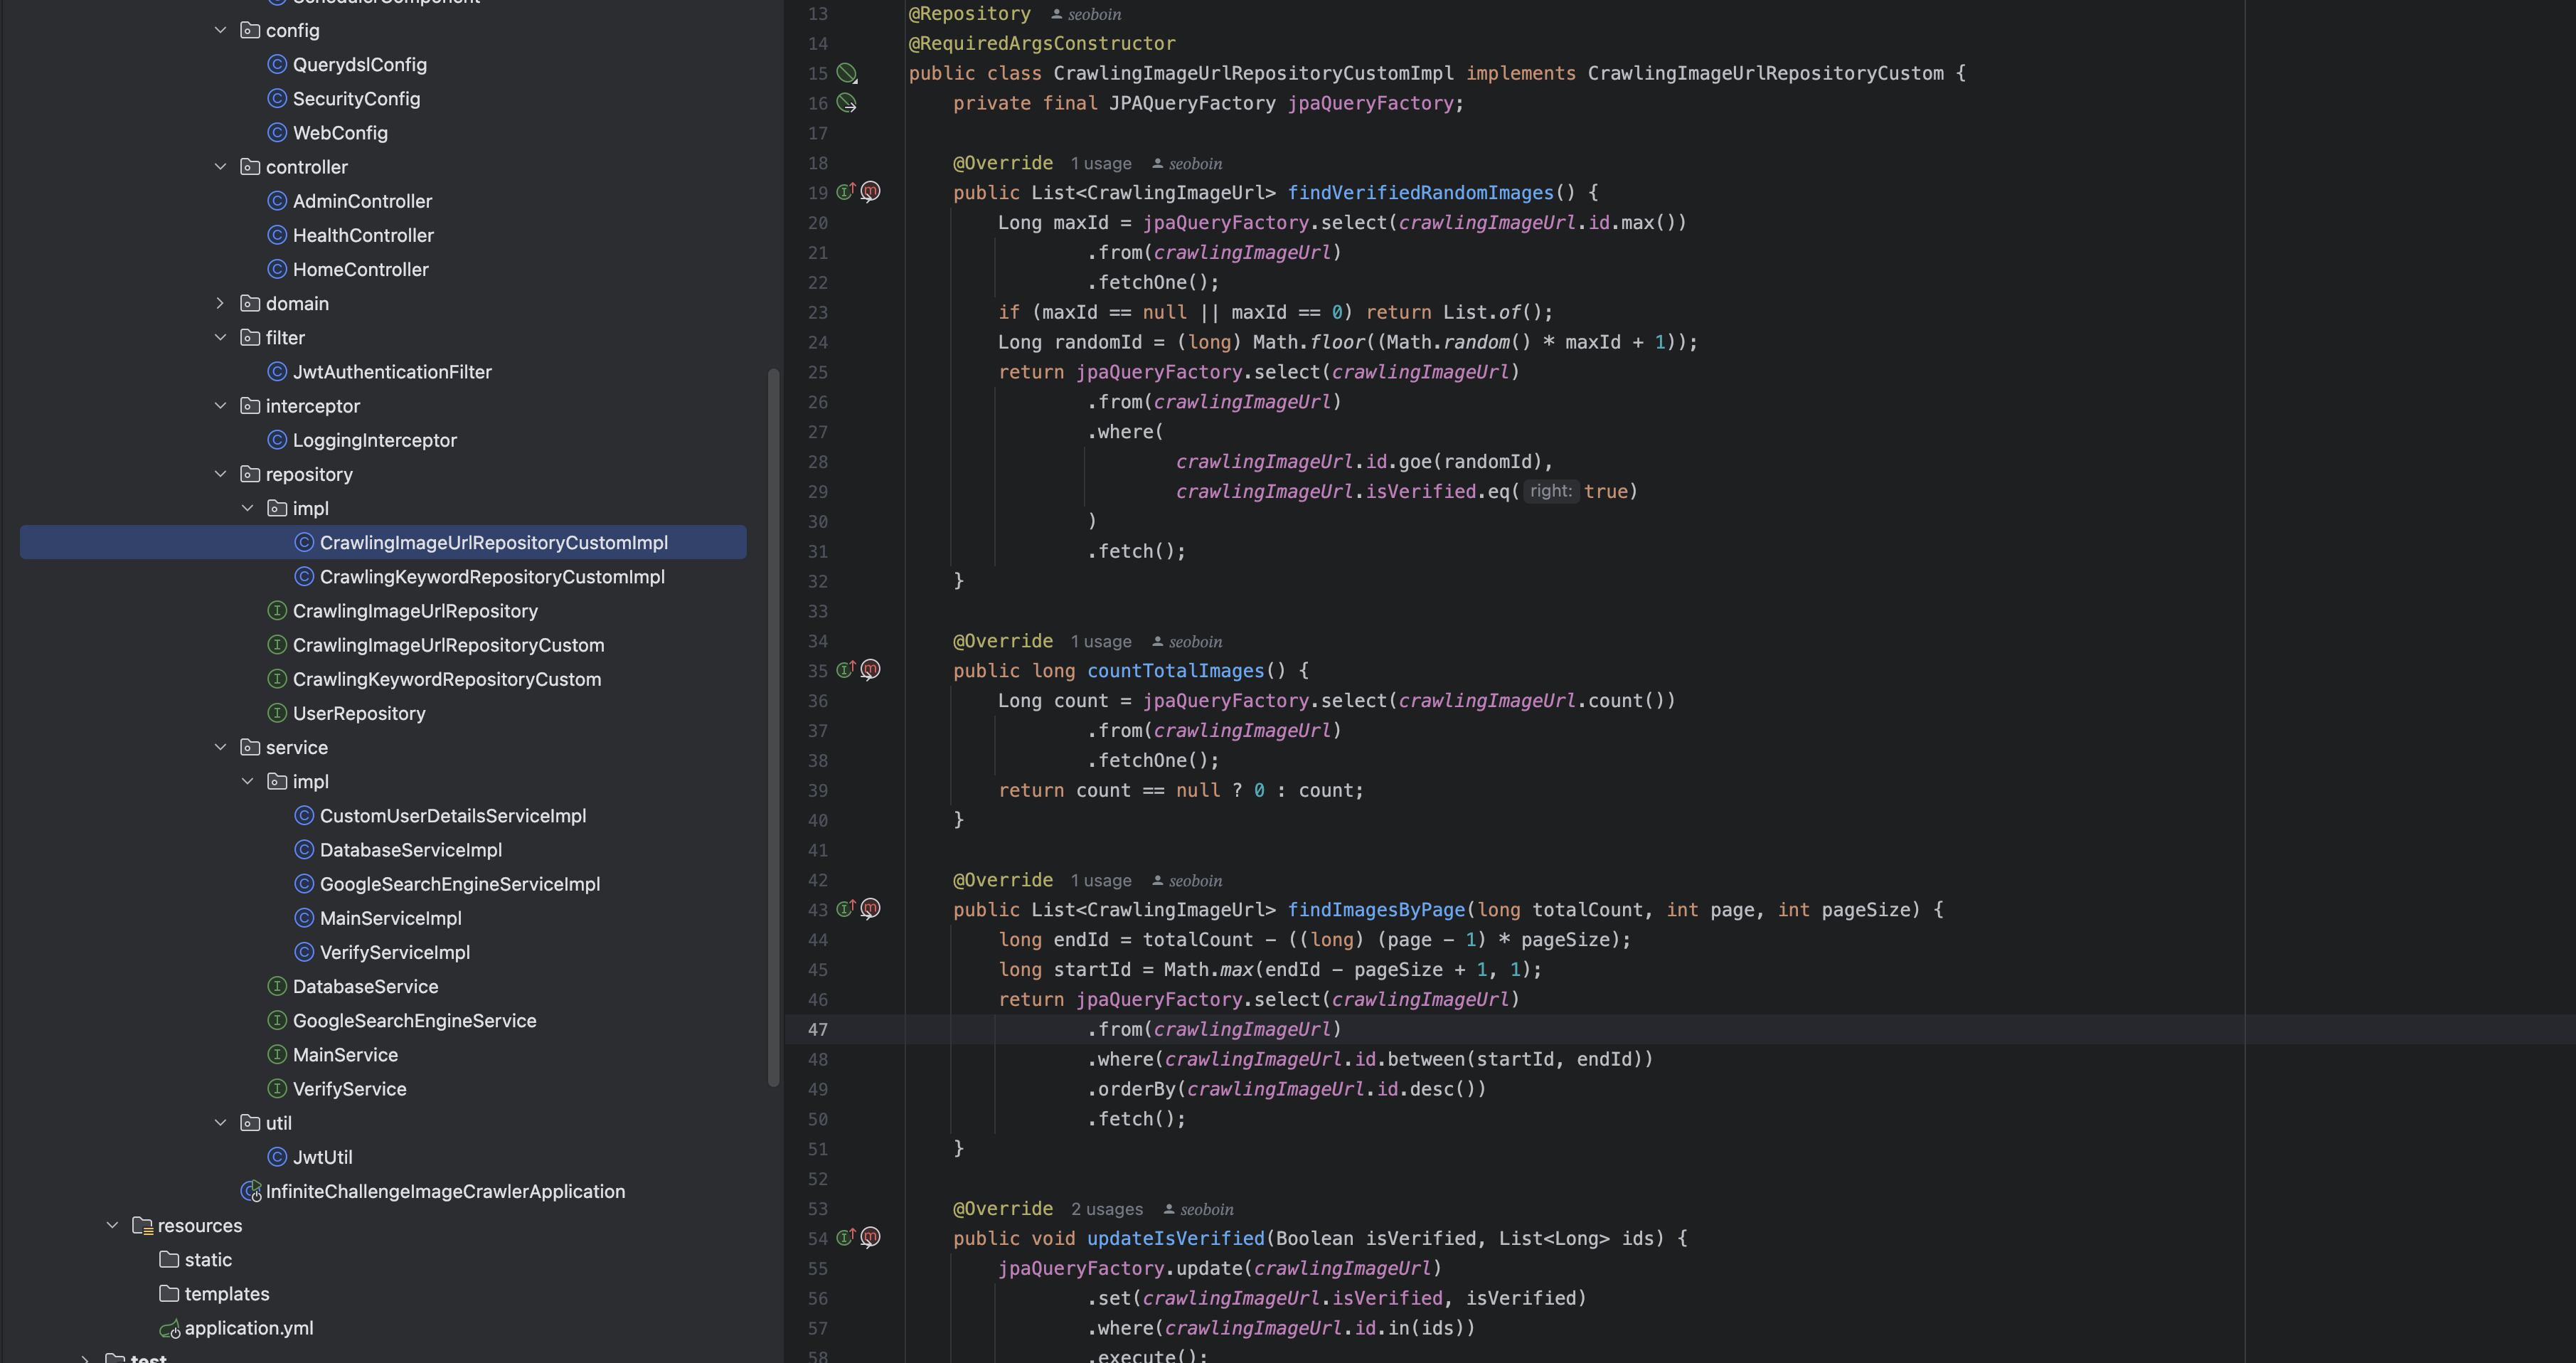2576x1363 pixels.
Task: Click the seoboin author hint beside @Repository
Action: [1086, 14]
